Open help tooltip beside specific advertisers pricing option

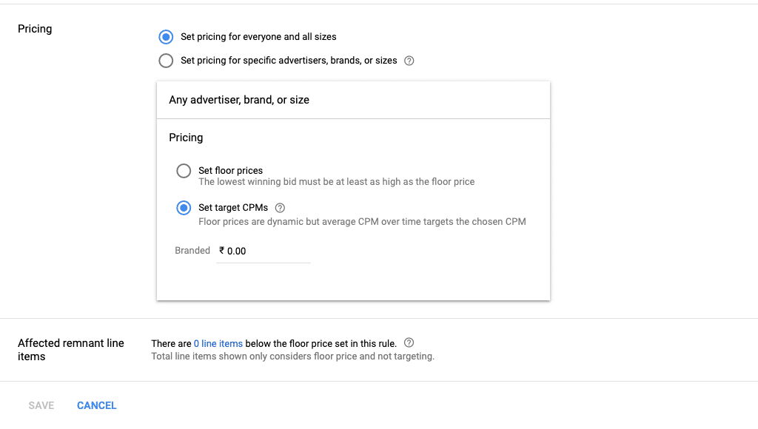tap(409, 61)
